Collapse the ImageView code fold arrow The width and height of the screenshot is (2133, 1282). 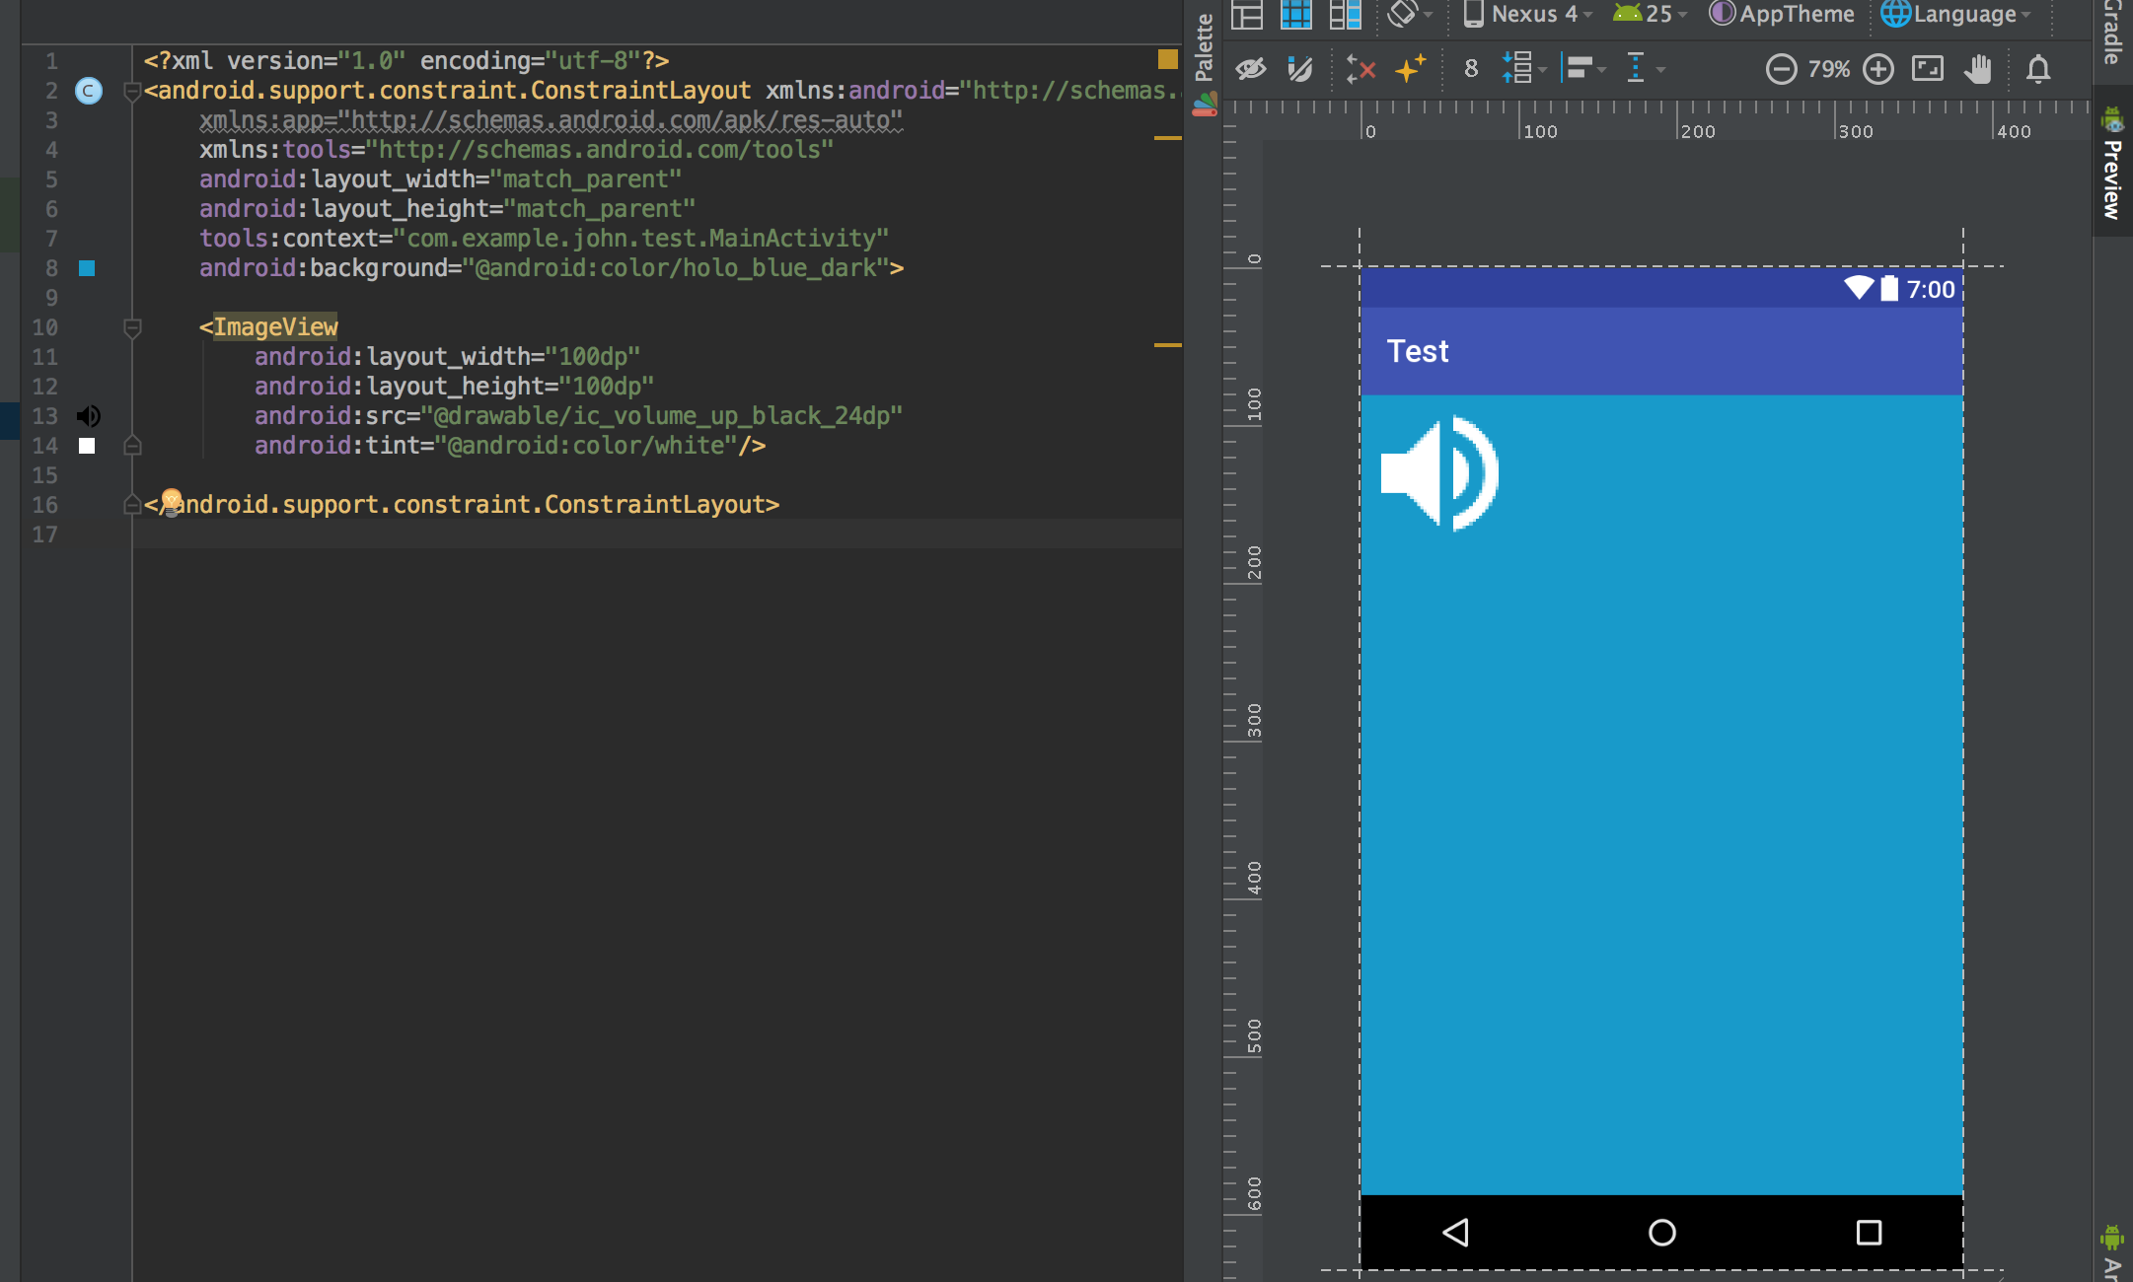pyautogui.click(x=131, y=327)
